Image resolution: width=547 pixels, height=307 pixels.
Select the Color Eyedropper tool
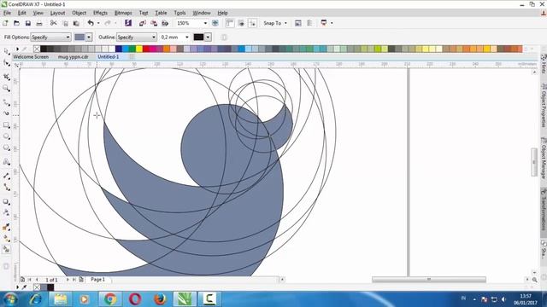click(6, 227)
